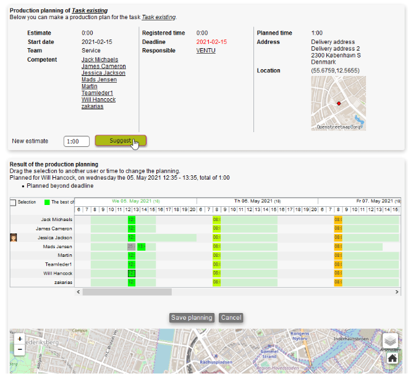This screenshot has height=376, width=416.
Task: Click the red location marker on mini map
Action: click(338, 104)
